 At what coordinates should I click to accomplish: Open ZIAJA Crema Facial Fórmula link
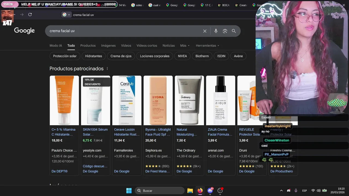220,132
